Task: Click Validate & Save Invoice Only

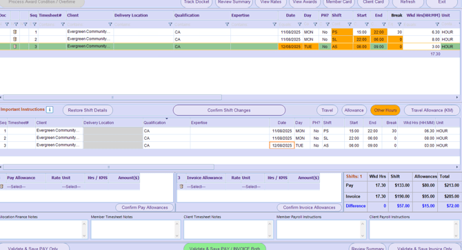Action: click(x=424, y=247)
